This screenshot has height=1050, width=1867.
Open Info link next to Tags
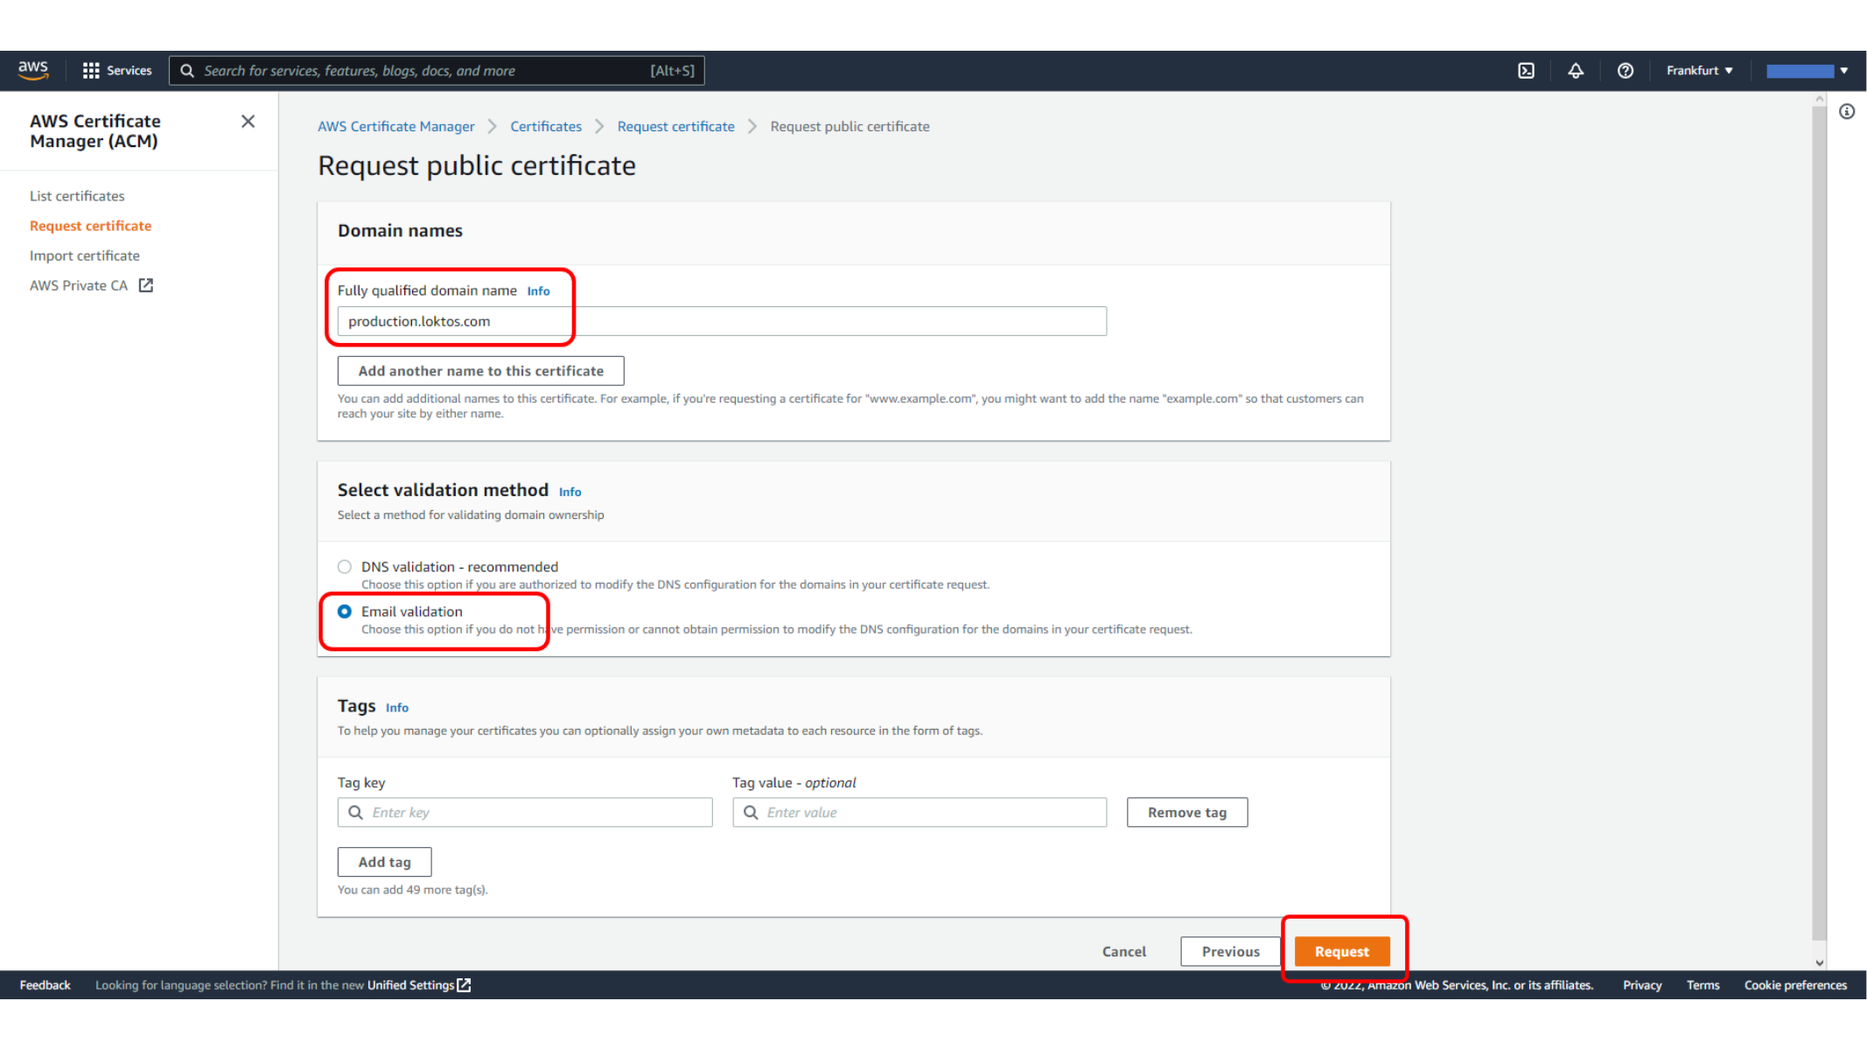click(397, 708)
